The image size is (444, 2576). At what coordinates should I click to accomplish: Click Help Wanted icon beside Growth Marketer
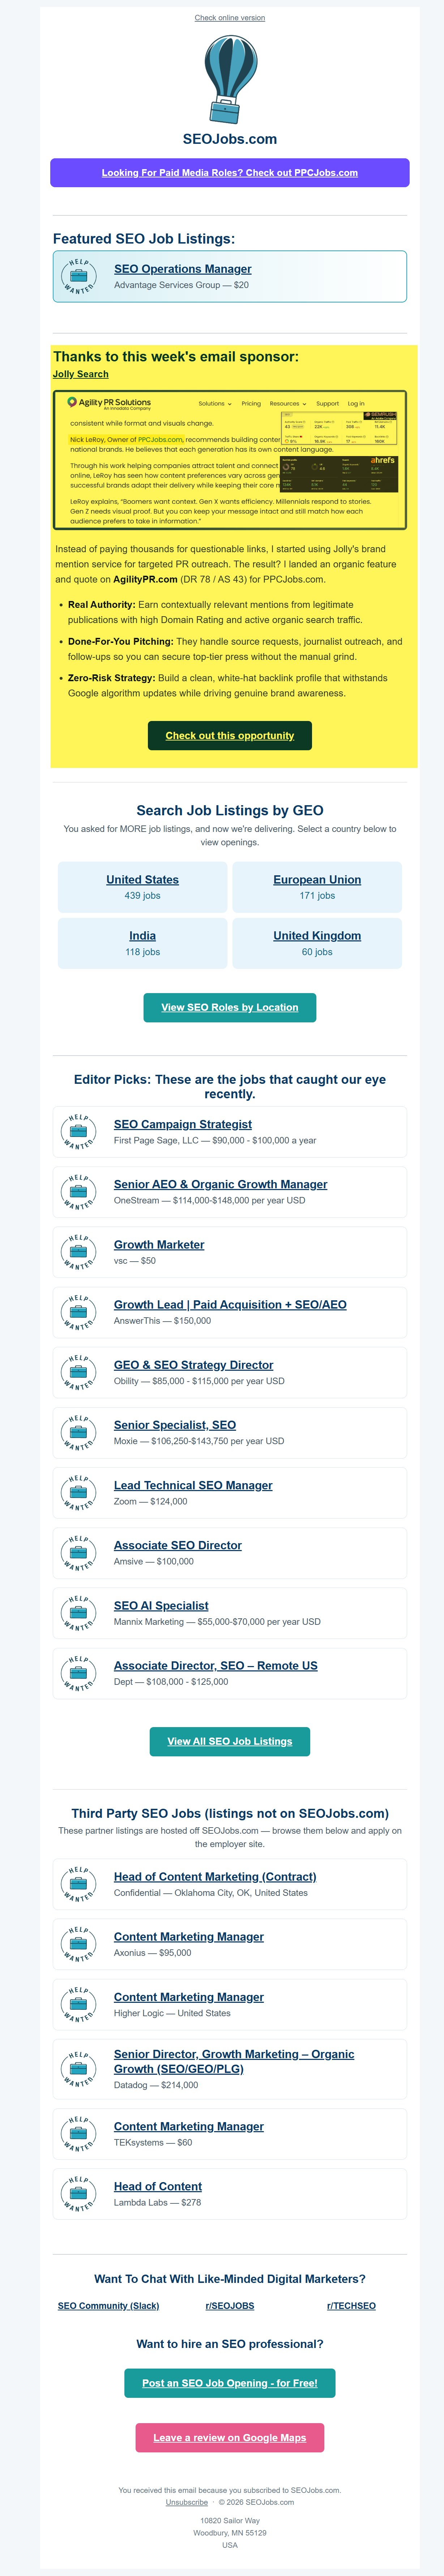(x=78, y=1252)
